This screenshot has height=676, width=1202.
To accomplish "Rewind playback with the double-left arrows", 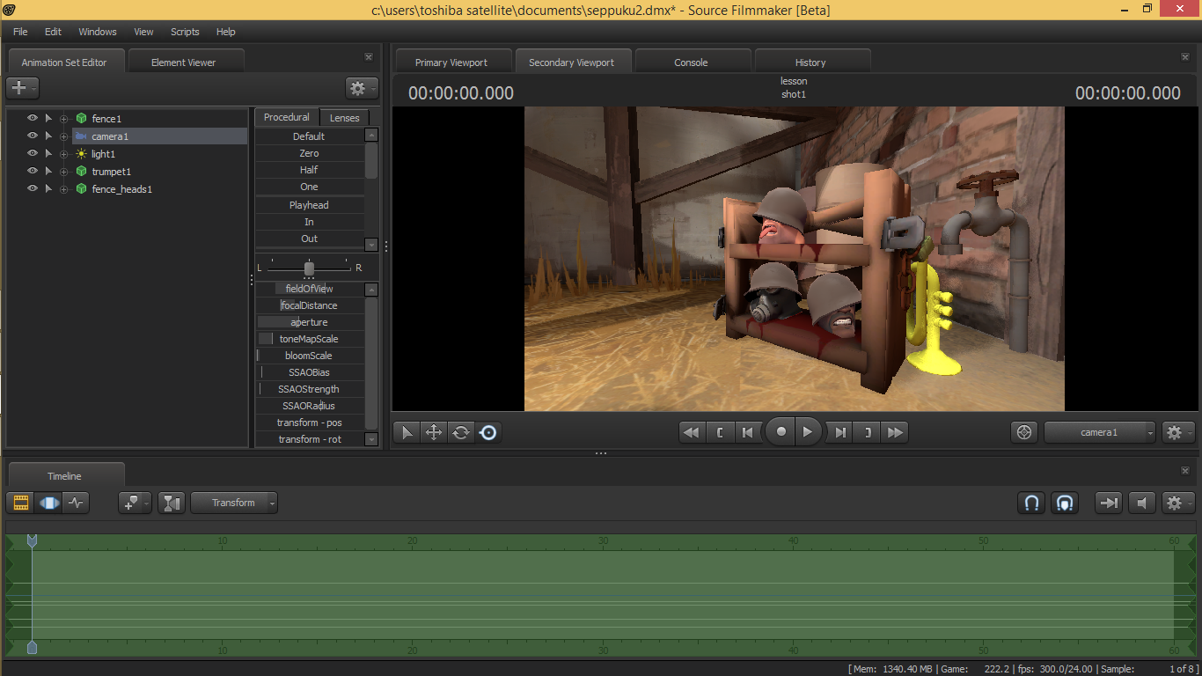I will 693,432.
